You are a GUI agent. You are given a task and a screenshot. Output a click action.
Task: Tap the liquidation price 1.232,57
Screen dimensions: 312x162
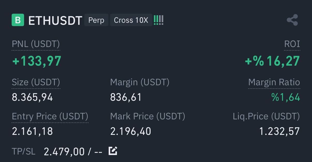coord(279,132)
